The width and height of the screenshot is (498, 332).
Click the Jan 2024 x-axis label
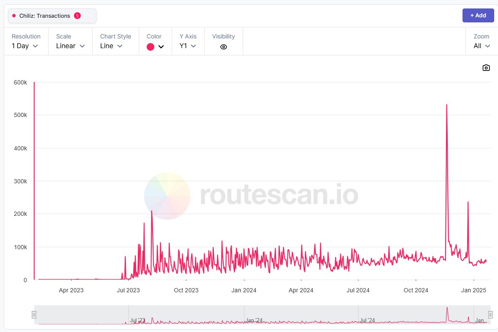pyautogui.click(x=244, y=290)
